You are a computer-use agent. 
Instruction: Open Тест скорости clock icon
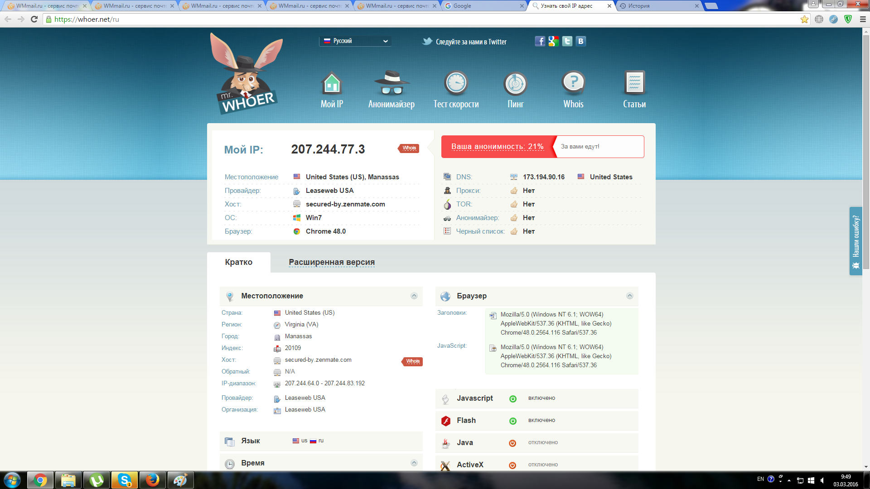[x=456, y=83]
